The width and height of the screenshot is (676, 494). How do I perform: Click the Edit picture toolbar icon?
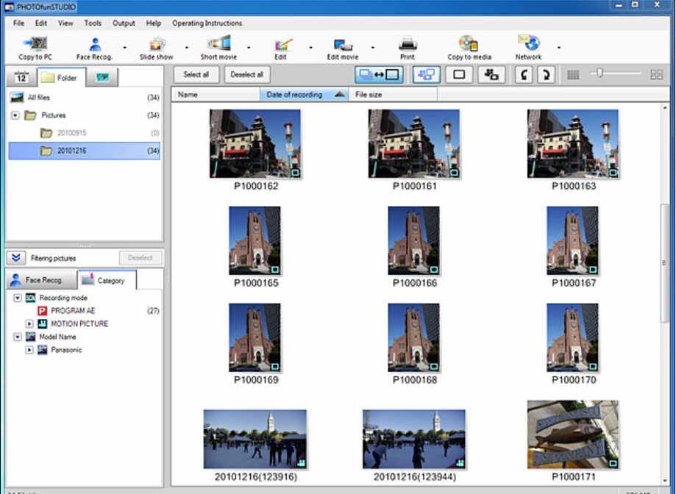coord(282,49)
